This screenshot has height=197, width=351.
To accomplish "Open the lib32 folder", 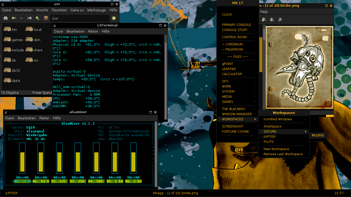I will point(12,71).
